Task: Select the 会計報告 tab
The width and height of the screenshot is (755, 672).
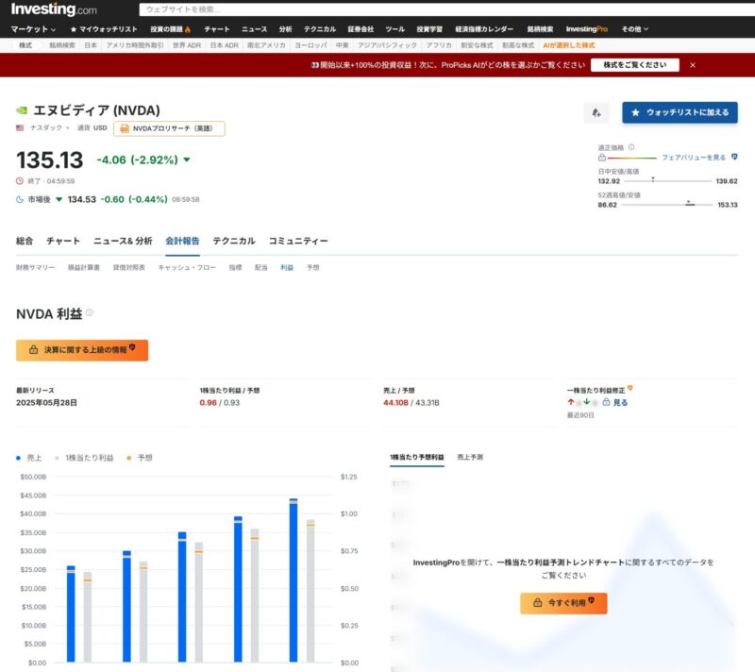Action: (x=182, y=241)
